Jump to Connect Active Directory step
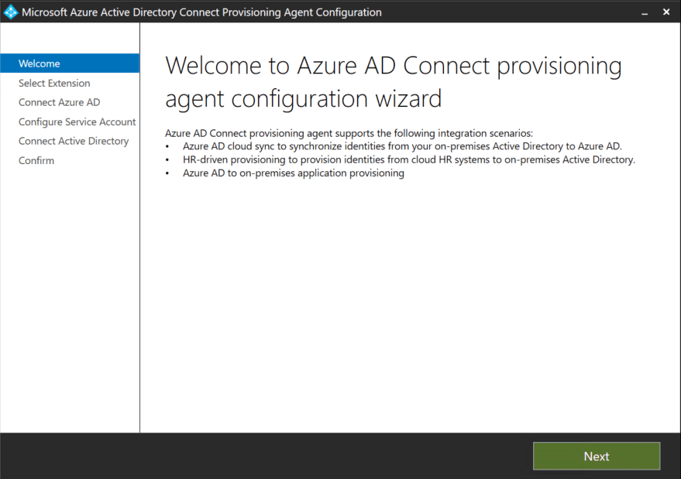Image resolution: width=681 pixels, height=479 pixels. click(x=74, y=141)
